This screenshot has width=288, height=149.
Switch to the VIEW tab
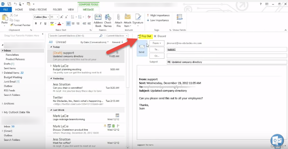[x=71, y=9]
